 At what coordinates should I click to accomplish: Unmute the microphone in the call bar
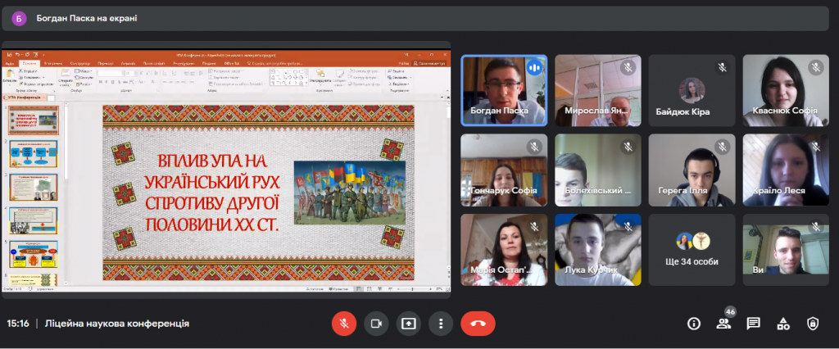click(x=344, y=323)
